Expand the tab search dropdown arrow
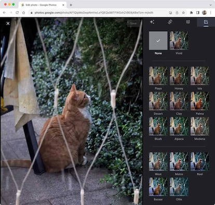The height and width of the screenshot is (205, 215). (210, 5)
